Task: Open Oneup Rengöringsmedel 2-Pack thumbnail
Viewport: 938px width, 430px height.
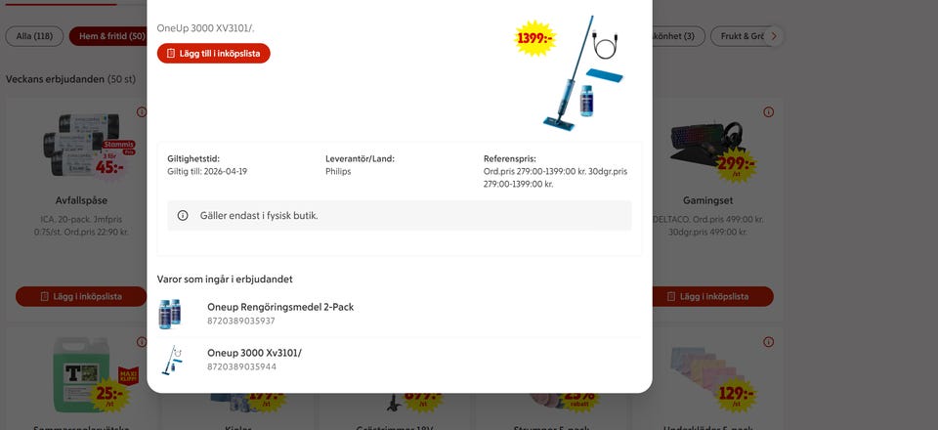Action: pos(170,314)
